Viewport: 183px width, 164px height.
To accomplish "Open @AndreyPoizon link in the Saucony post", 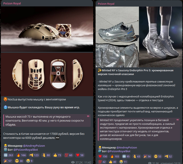I will click(x=127, y=148).
